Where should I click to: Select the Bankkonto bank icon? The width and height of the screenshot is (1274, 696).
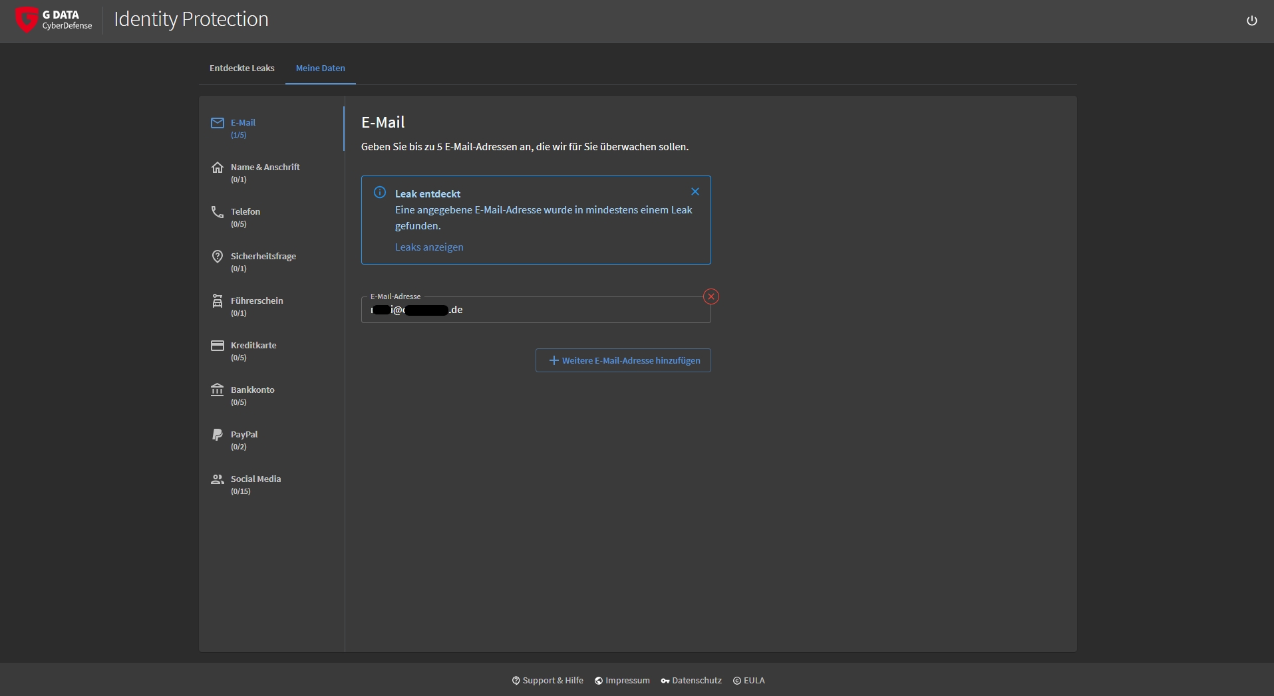(218, 390)
